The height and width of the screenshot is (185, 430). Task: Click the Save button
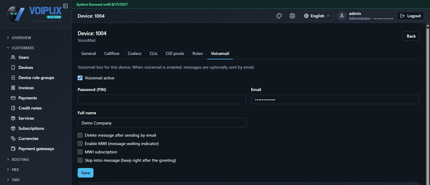pyautogui.click(x=85, y=173)
